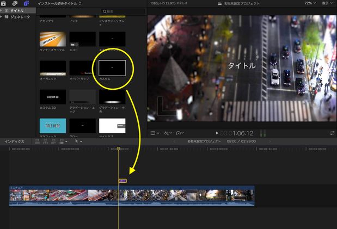Choose the Select arrow tool
This screenshot has width=337, height=229.
(x=77, y=141)
